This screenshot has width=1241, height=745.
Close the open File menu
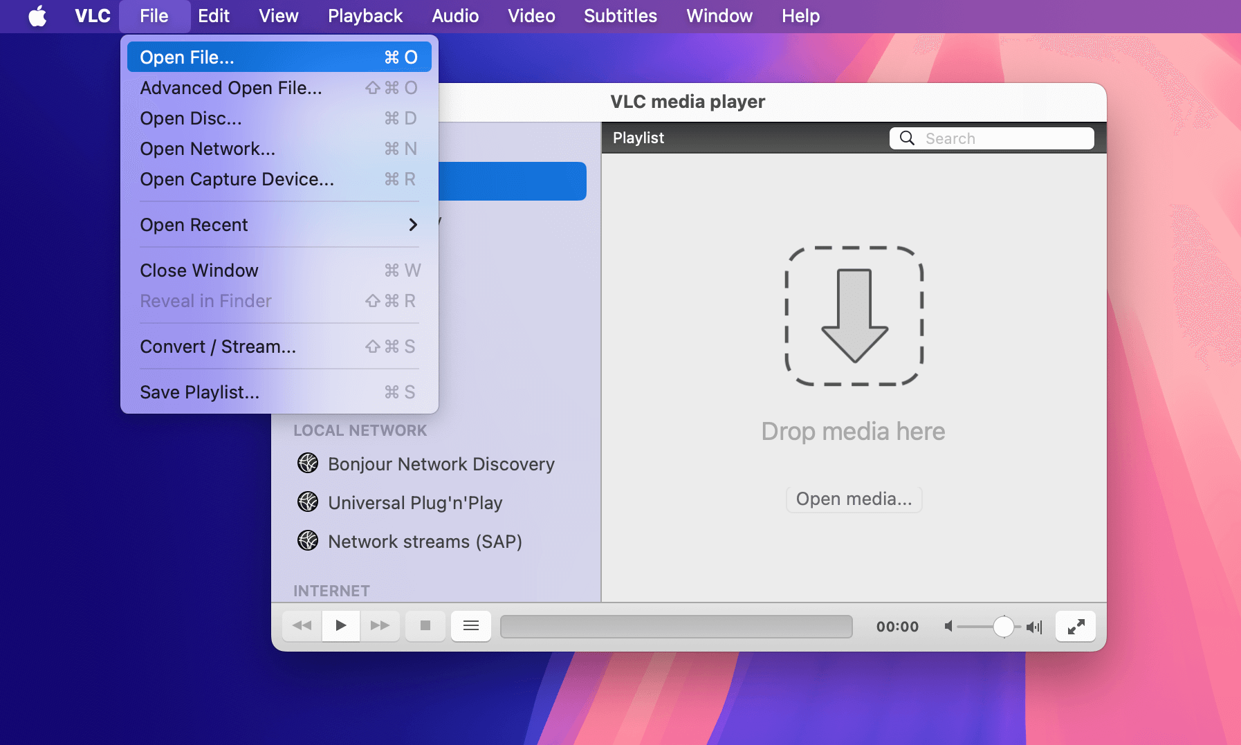tap(154, 16)
